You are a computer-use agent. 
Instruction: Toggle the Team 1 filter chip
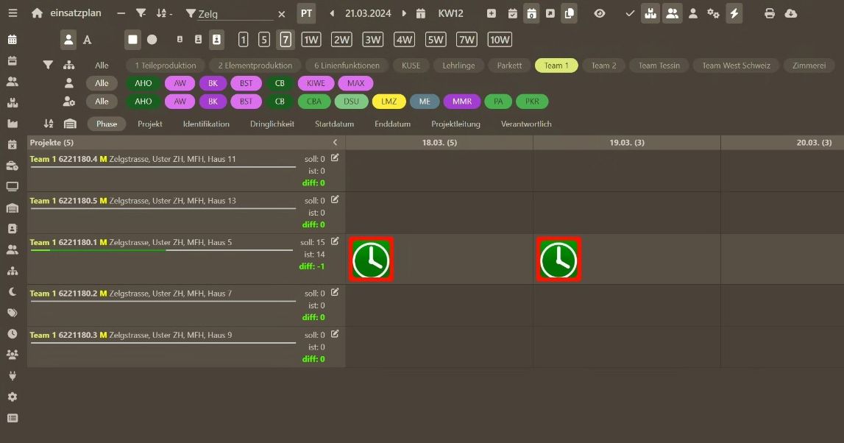[x=556, y=65]
